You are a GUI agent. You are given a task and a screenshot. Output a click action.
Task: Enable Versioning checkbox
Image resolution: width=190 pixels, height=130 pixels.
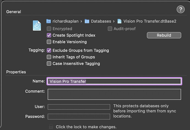49,42
